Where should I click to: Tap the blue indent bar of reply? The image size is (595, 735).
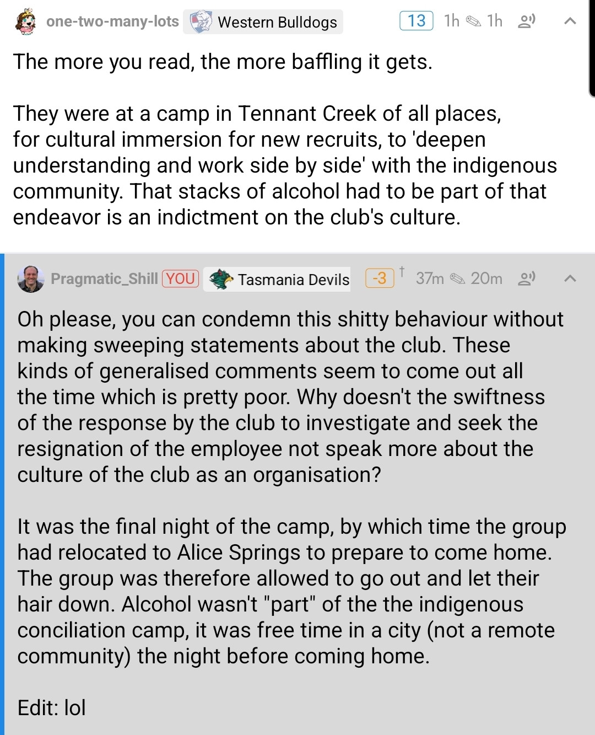pyautogui.click(x=2, y=496)
